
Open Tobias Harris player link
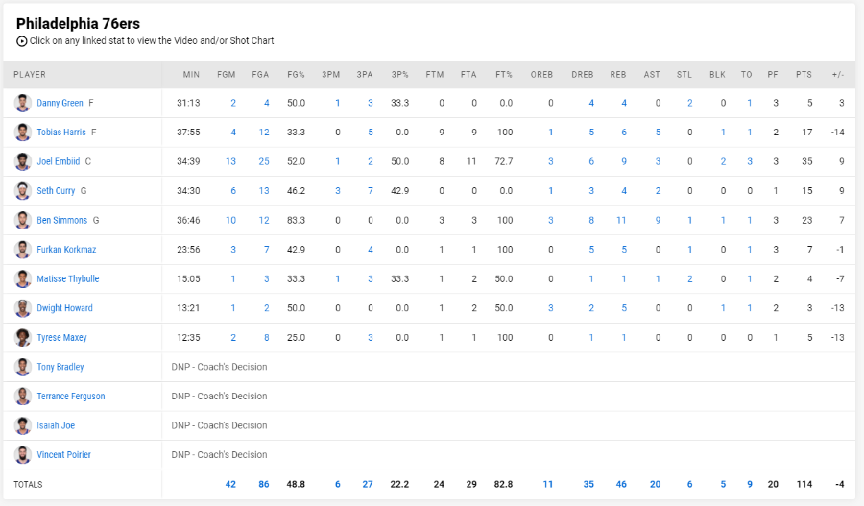tap(61, 133)
